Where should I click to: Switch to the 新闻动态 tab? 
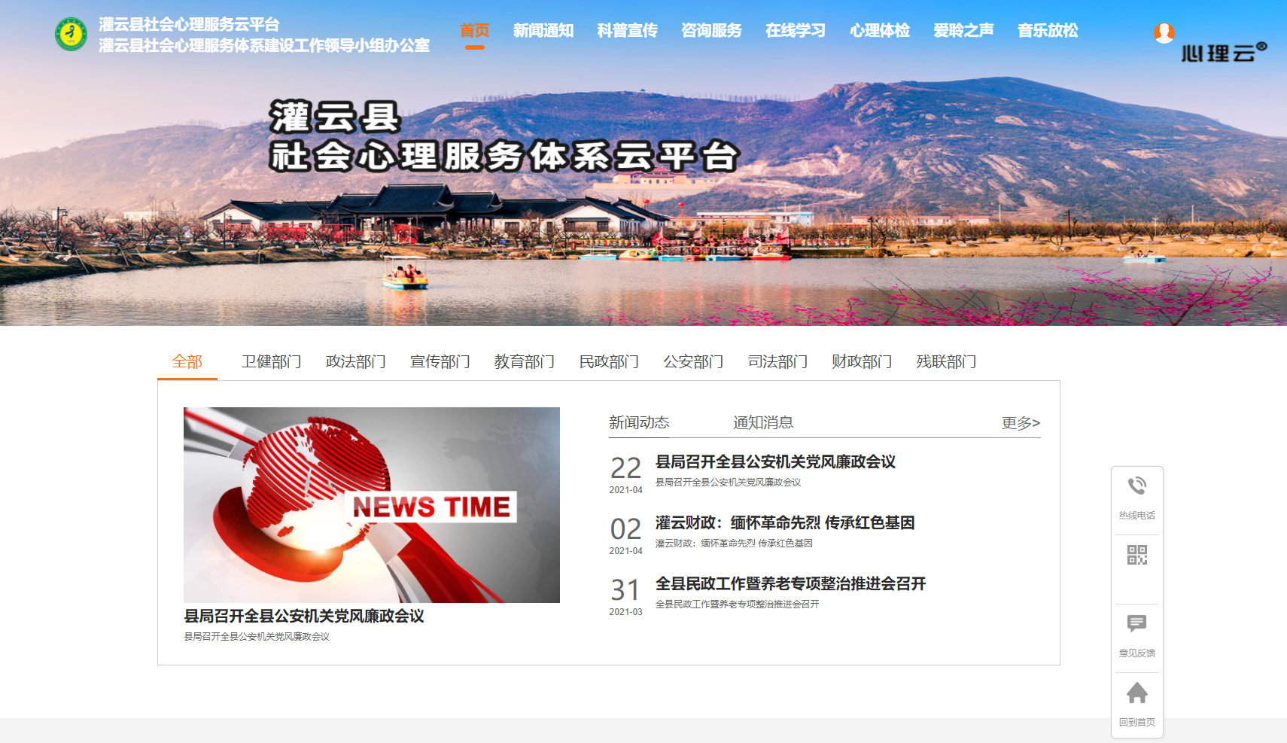(639, 422)
